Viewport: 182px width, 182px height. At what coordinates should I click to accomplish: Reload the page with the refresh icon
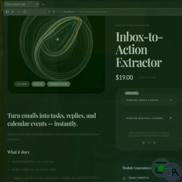click(x=25, y=12)
